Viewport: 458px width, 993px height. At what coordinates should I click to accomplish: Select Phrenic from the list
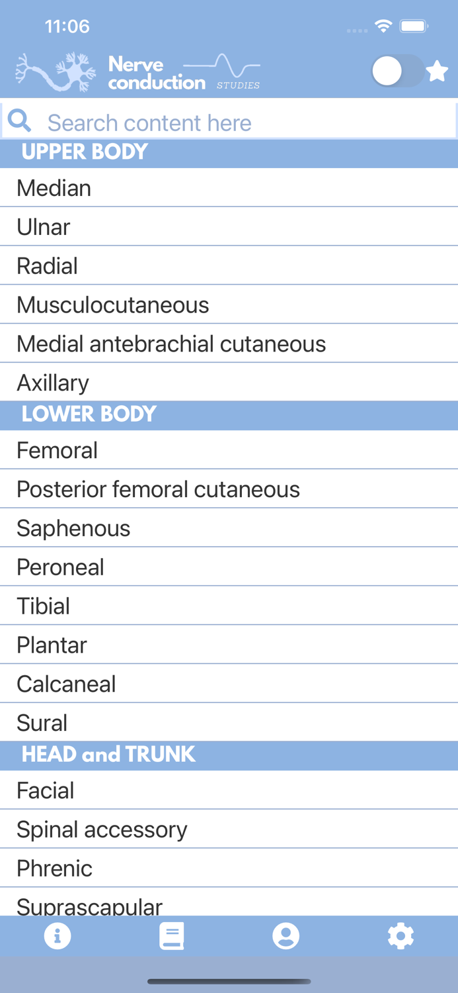point(229,868)
